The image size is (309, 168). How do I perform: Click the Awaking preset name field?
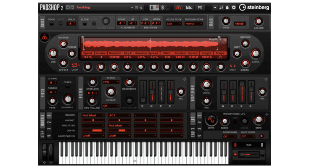click(101, 8)
